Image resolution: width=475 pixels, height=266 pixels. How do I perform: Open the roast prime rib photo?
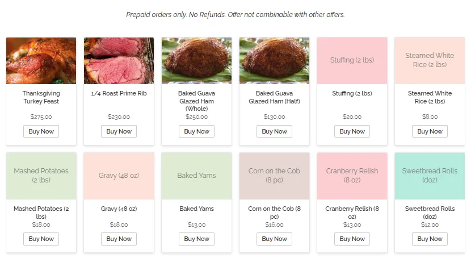(x=119, y=61)
